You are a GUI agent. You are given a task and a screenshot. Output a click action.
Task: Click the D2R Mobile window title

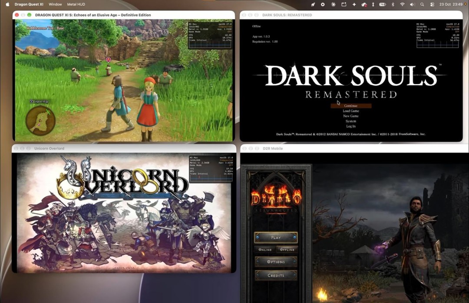(272, 148)
